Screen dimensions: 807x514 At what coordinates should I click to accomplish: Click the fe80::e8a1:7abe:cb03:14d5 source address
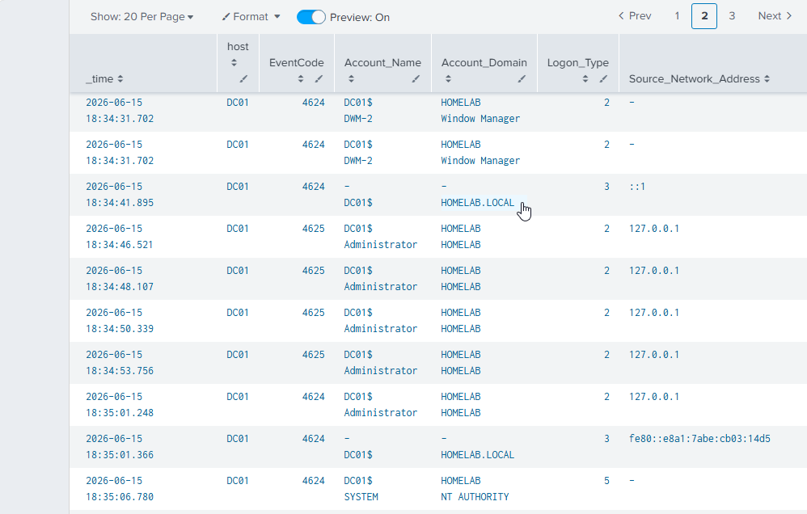coord(699,439)
